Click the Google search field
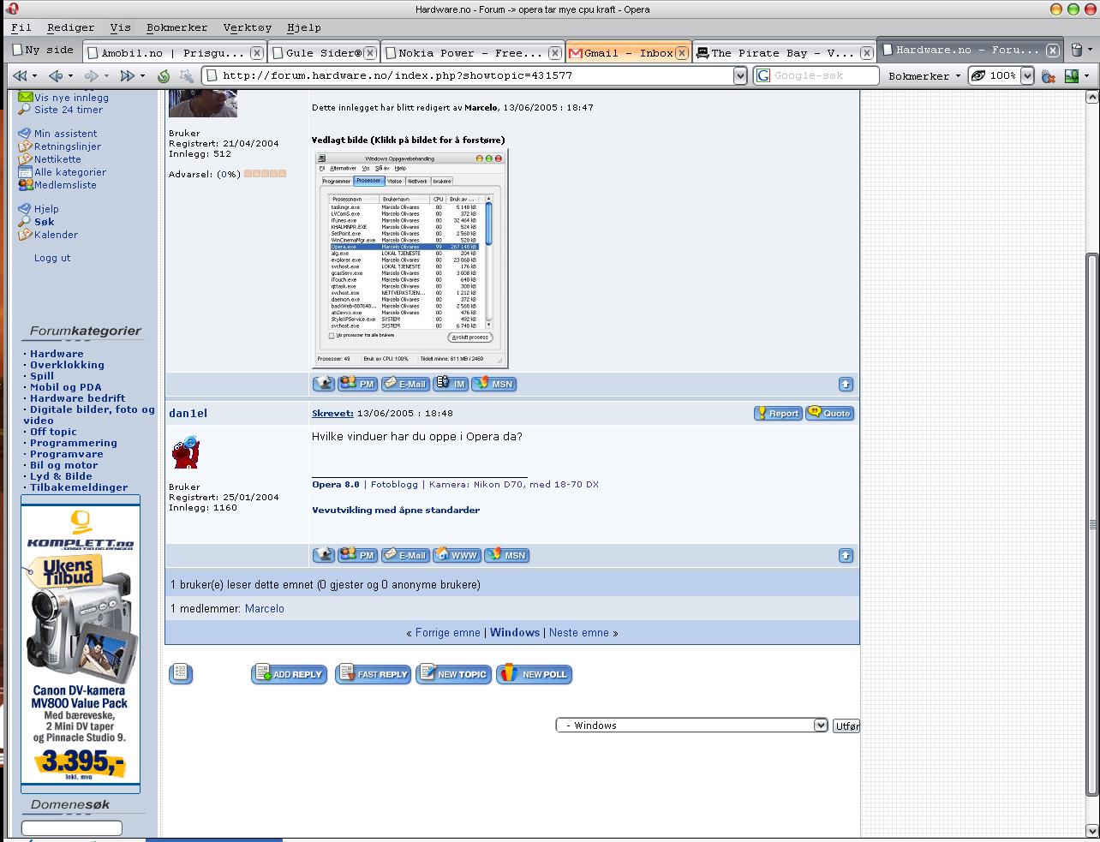 click(817, 76)
